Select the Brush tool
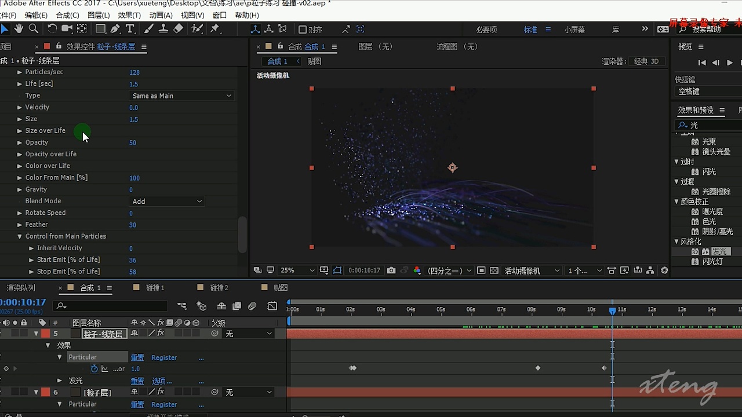The width and height of the screenshot is (742, 417). pyautogui.click(x=149, y=28)
